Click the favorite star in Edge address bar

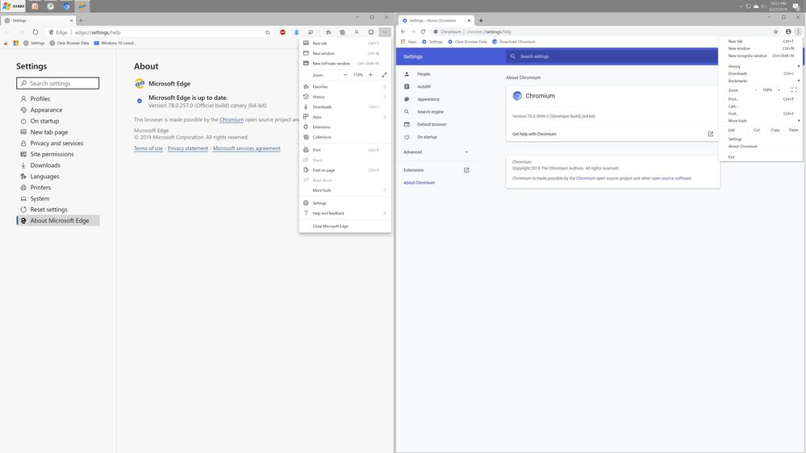268,32
